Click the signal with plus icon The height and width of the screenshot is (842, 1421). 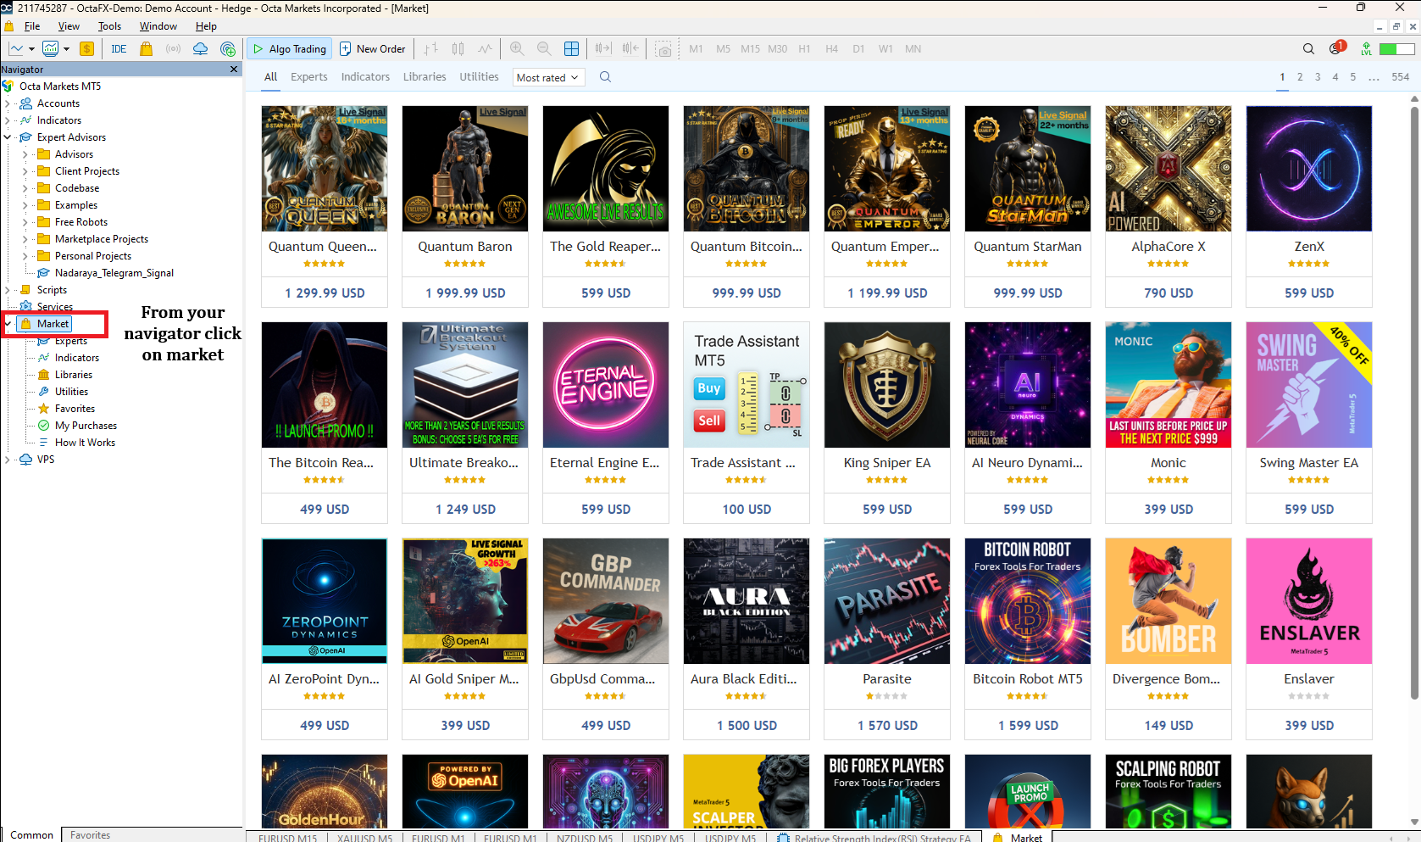pyautogui.click(x=227, y=48)
